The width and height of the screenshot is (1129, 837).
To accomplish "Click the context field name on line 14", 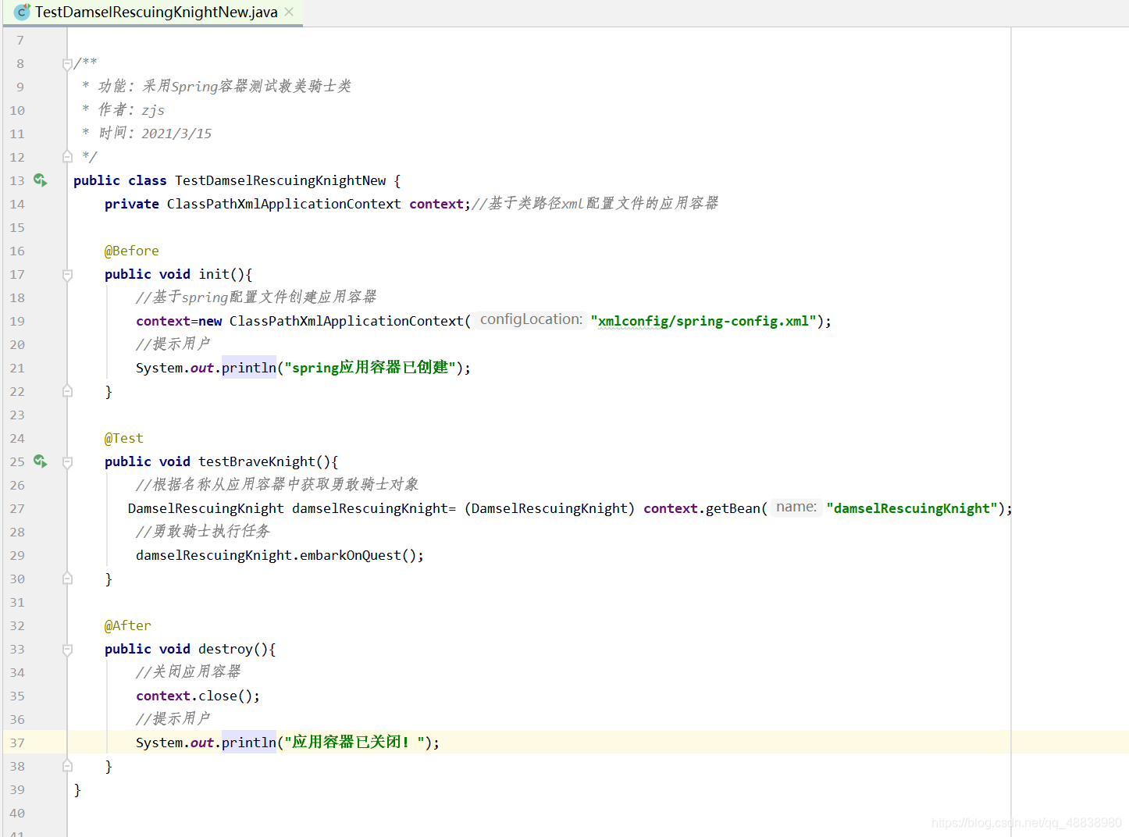I will click(436, 204).
